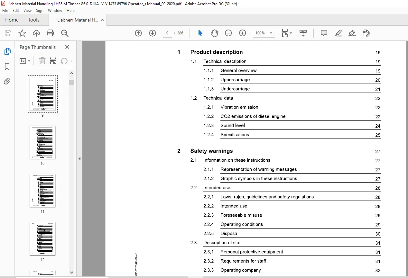Toggle the Page Thumbnails sidebar icon
This screenshot has width=408, height=278.
click(x=7, y=51)
